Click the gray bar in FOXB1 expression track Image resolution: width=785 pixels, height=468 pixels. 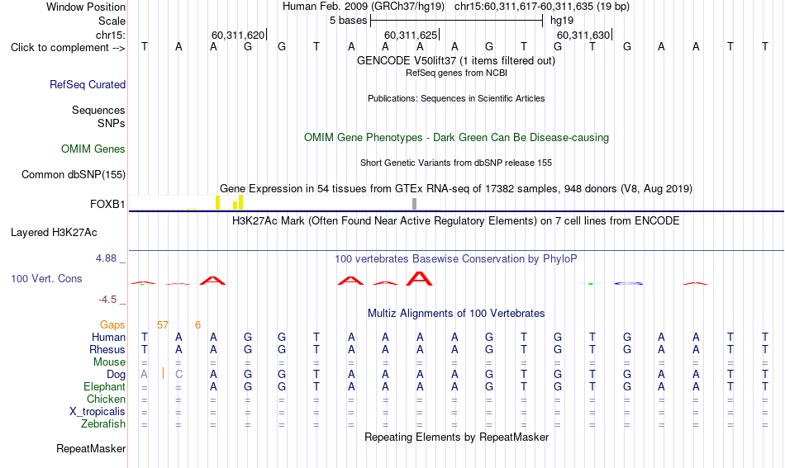click(x=414, y=204)
